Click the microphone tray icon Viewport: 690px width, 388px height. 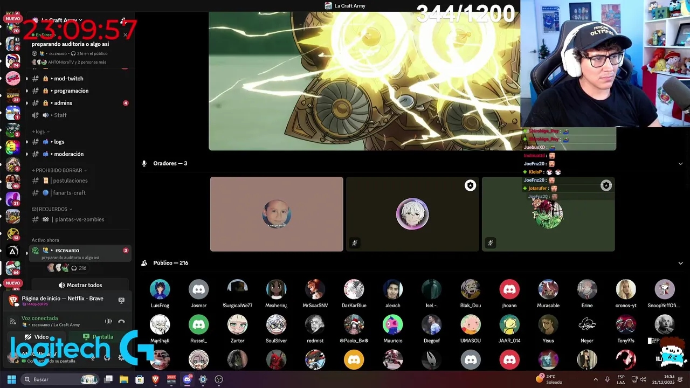coord(608,379)
